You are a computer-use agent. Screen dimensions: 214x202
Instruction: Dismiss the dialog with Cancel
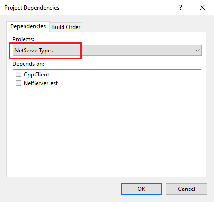(187, 189)
